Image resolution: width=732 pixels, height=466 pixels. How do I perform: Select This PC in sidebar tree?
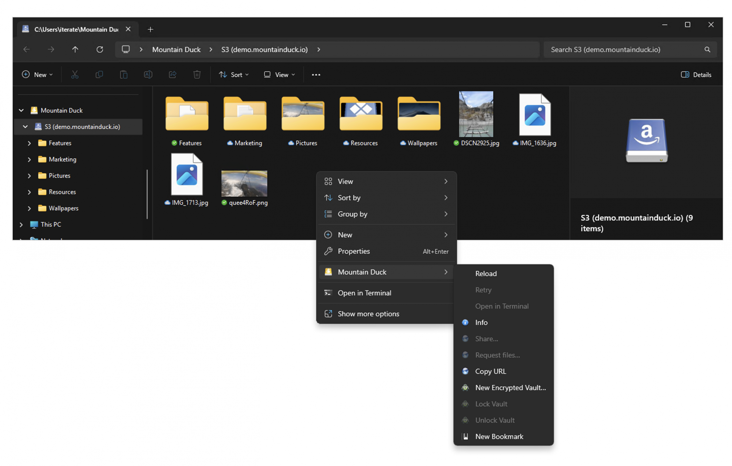coord(51,225)
